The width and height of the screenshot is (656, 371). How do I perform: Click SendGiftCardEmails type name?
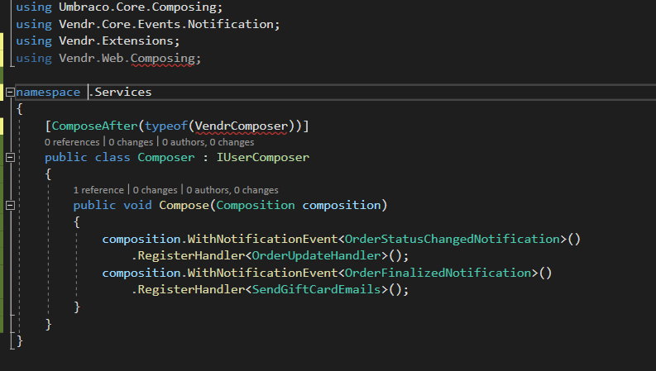point(316,289)
